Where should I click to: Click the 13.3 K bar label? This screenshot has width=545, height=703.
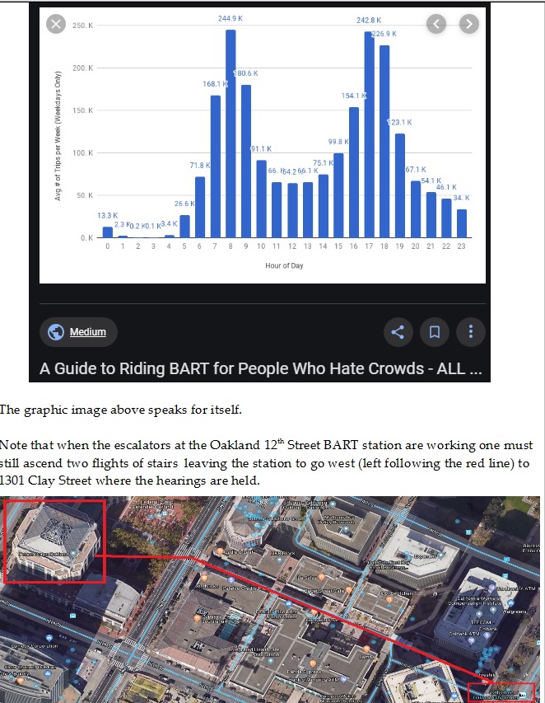coord(108,216)
